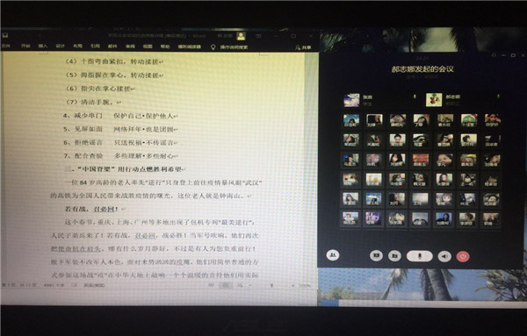This screenshot has height=336, width=527.
Task: Toggle the microphone mute button
Action: point(420,256)
